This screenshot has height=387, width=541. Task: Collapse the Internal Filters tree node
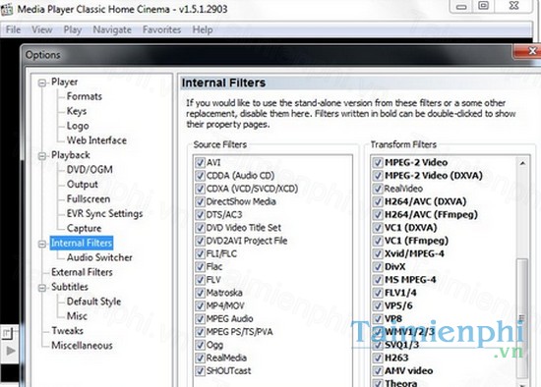pos(42,244)
